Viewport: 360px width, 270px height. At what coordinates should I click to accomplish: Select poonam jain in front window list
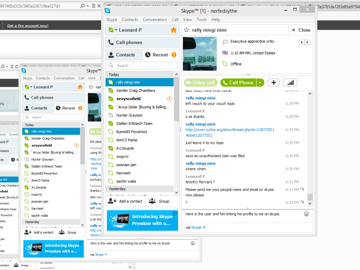point(140,165)
